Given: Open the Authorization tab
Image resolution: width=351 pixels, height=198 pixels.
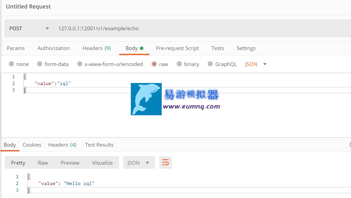Looking at the screenshot, I should 53,48.
